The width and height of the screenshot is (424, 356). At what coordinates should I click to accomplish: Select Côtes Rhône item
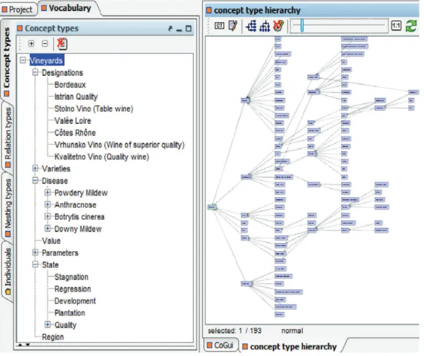[75, 132]
